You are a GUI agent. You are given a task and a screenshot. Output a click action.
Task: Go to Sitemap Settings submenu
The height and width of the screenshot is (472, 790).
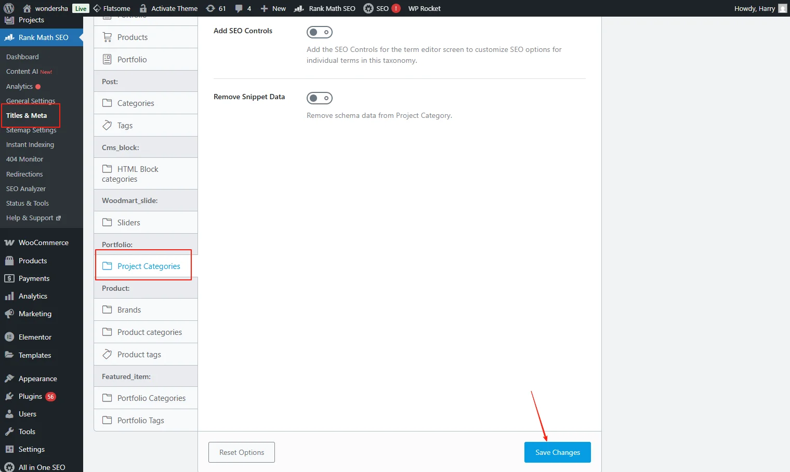pyautogui.click(x=31, y=130)
